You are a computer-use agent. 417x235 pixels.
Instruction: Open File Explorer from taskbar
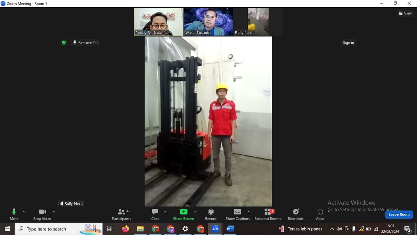[x=140, y=229]
